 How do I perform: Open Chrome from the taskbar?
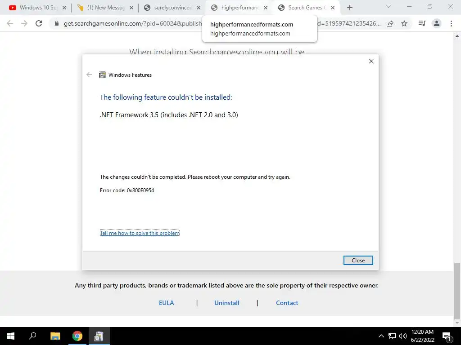coord(77,336)
